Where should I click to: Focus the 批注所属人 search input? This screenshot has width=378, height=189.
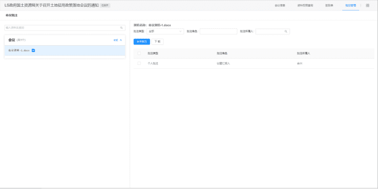coord(272,31)
